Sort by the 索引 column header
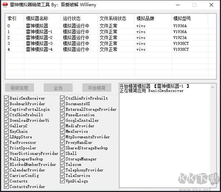221x192 pixels. point(15,18)
